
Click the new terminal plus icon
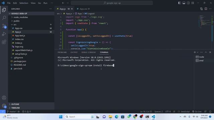click(195, 52)
